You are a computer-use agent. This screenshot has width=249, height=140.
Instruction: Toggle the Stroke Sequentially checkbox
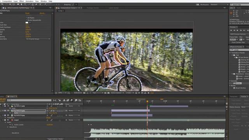pos(26,20)
